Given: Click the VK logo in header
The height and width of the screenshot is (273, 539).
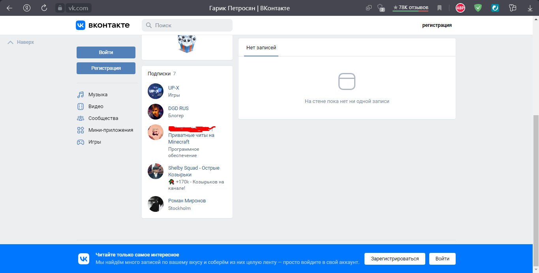Looking at the screenshot, I should click(x=103, y=25).
